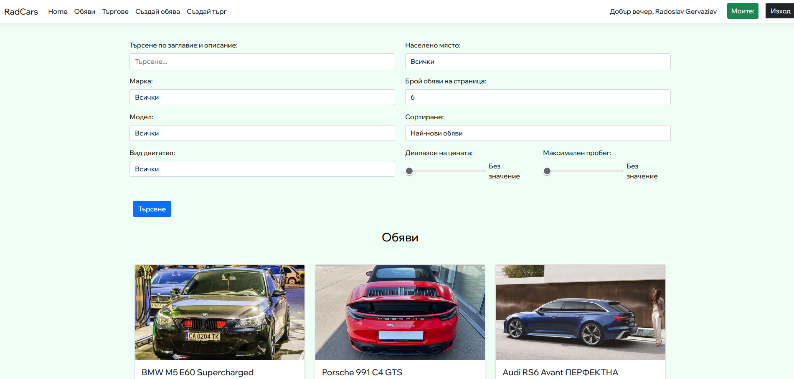
Task: Click the Търсене по заглавие input field
Action: pos(262,61)
